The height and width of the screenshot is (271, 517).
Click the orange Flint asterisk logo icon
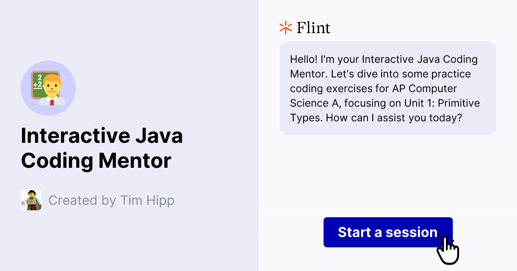tap(285, 28)
